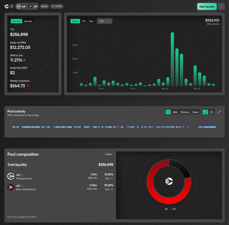Click the stS token icon in header
Screen dimensions: 229x225
[x=30, y=6]
